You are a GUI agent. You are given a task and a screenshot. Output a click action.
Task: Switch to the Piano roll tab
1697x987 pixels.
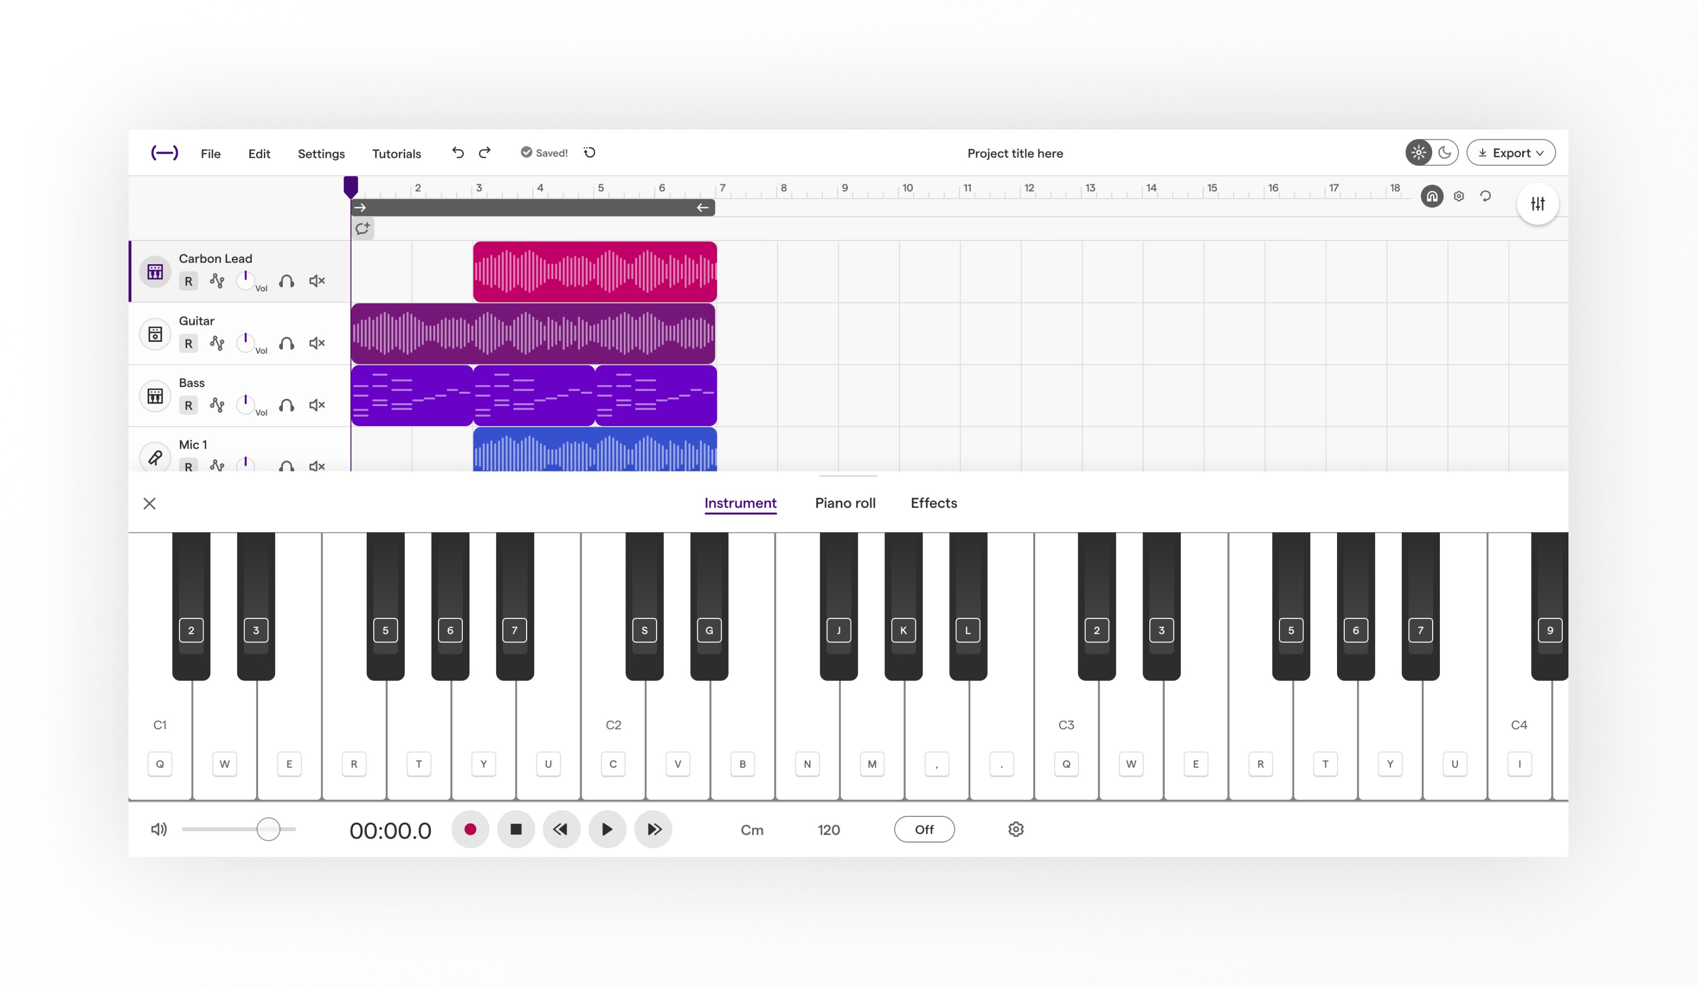[x=845, y=503]
